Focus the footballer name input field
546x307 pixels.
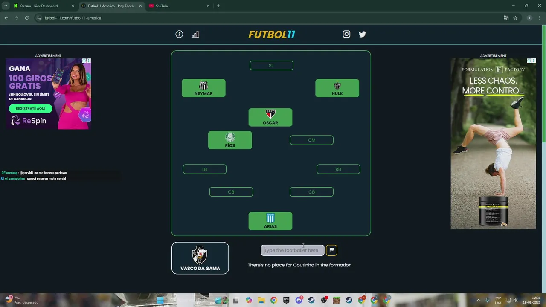(x=293, y=250)
